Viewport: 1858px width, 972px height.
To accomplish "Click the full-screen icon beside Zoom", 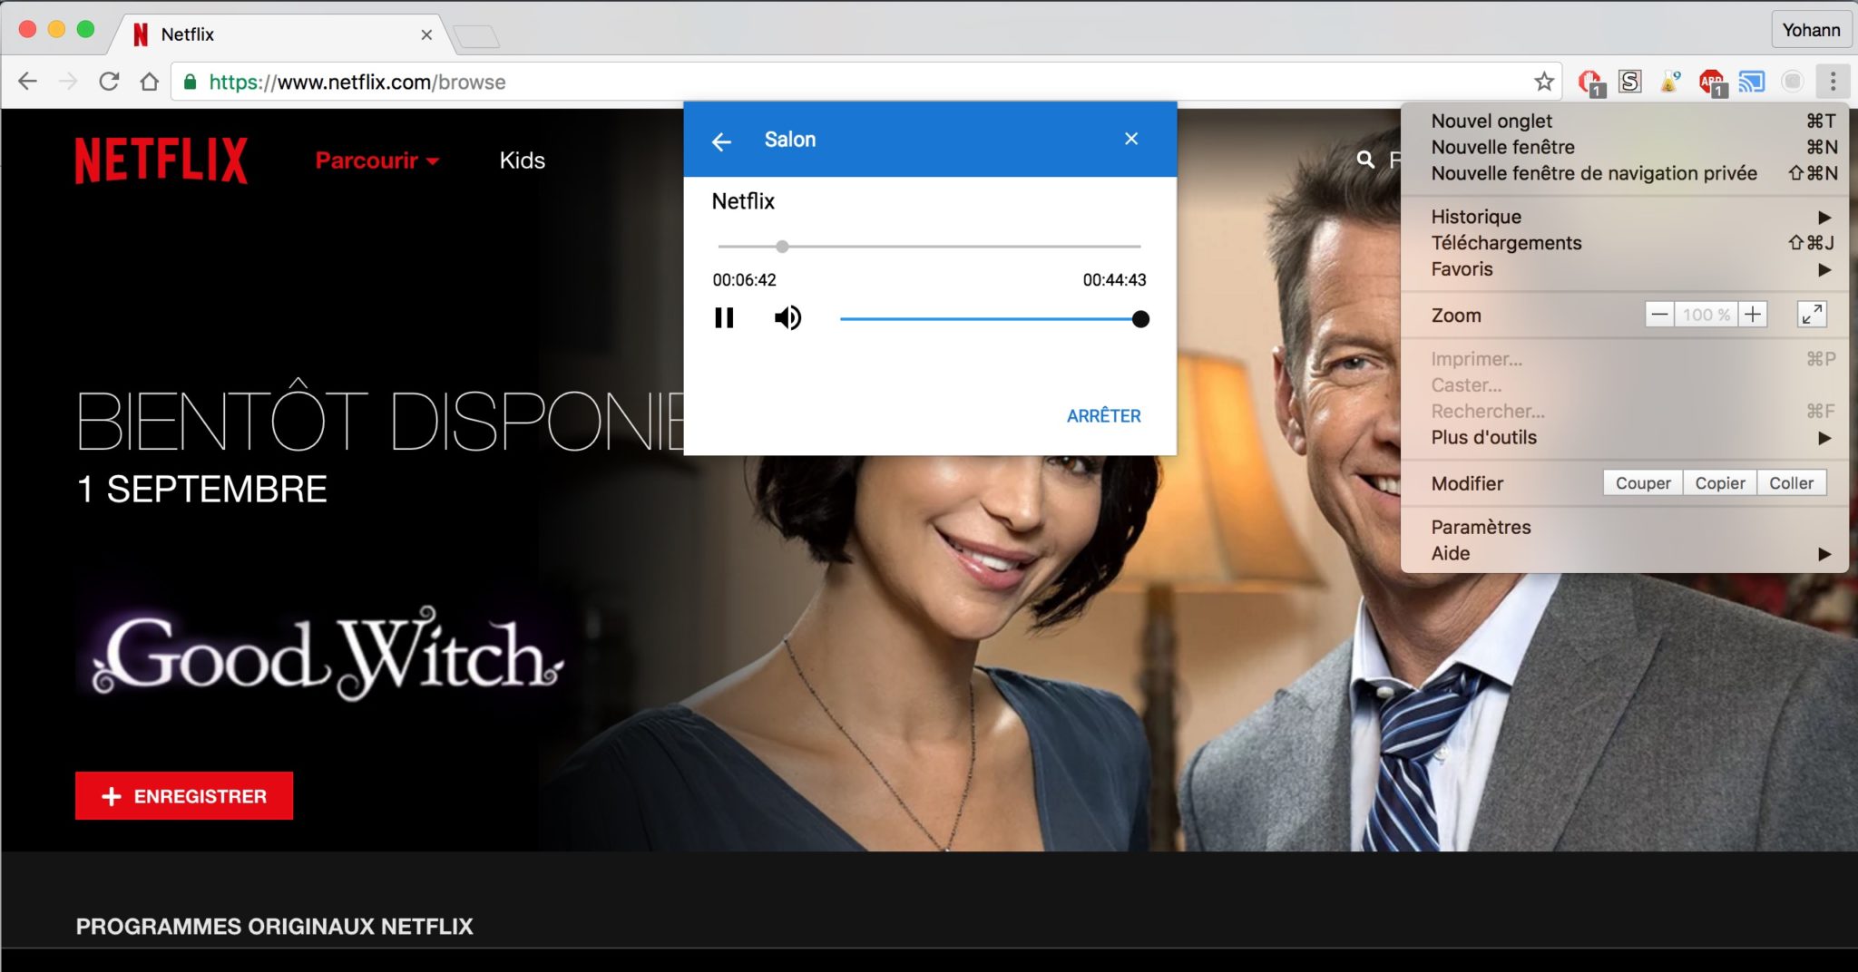I will click(x=1812, y=315).
